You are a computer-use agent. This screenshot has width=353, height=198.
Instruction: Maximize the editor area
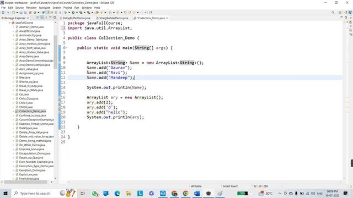(x=346, y=17)
